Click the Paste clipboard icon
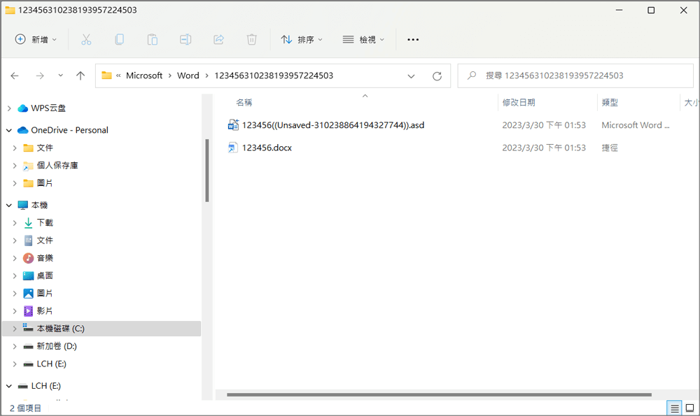Image resolution: width=700 pixels, height=416 pixels. [x=152, y=40]
